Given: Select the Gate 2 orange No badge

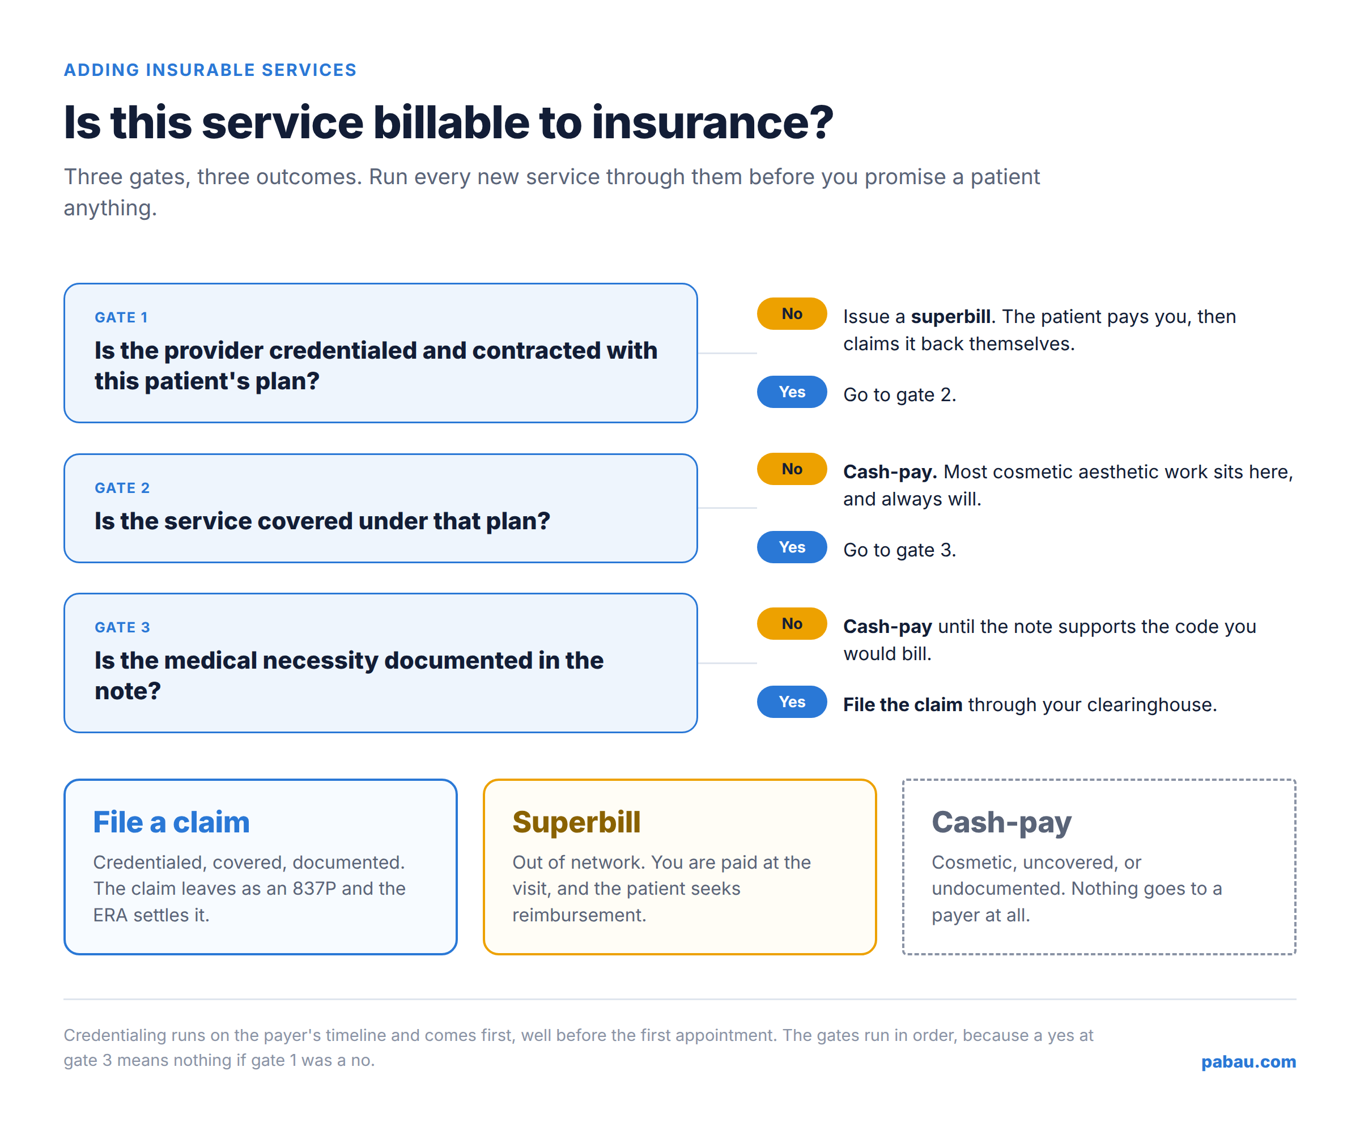Looking at the screenshot, I should [792, 469].
